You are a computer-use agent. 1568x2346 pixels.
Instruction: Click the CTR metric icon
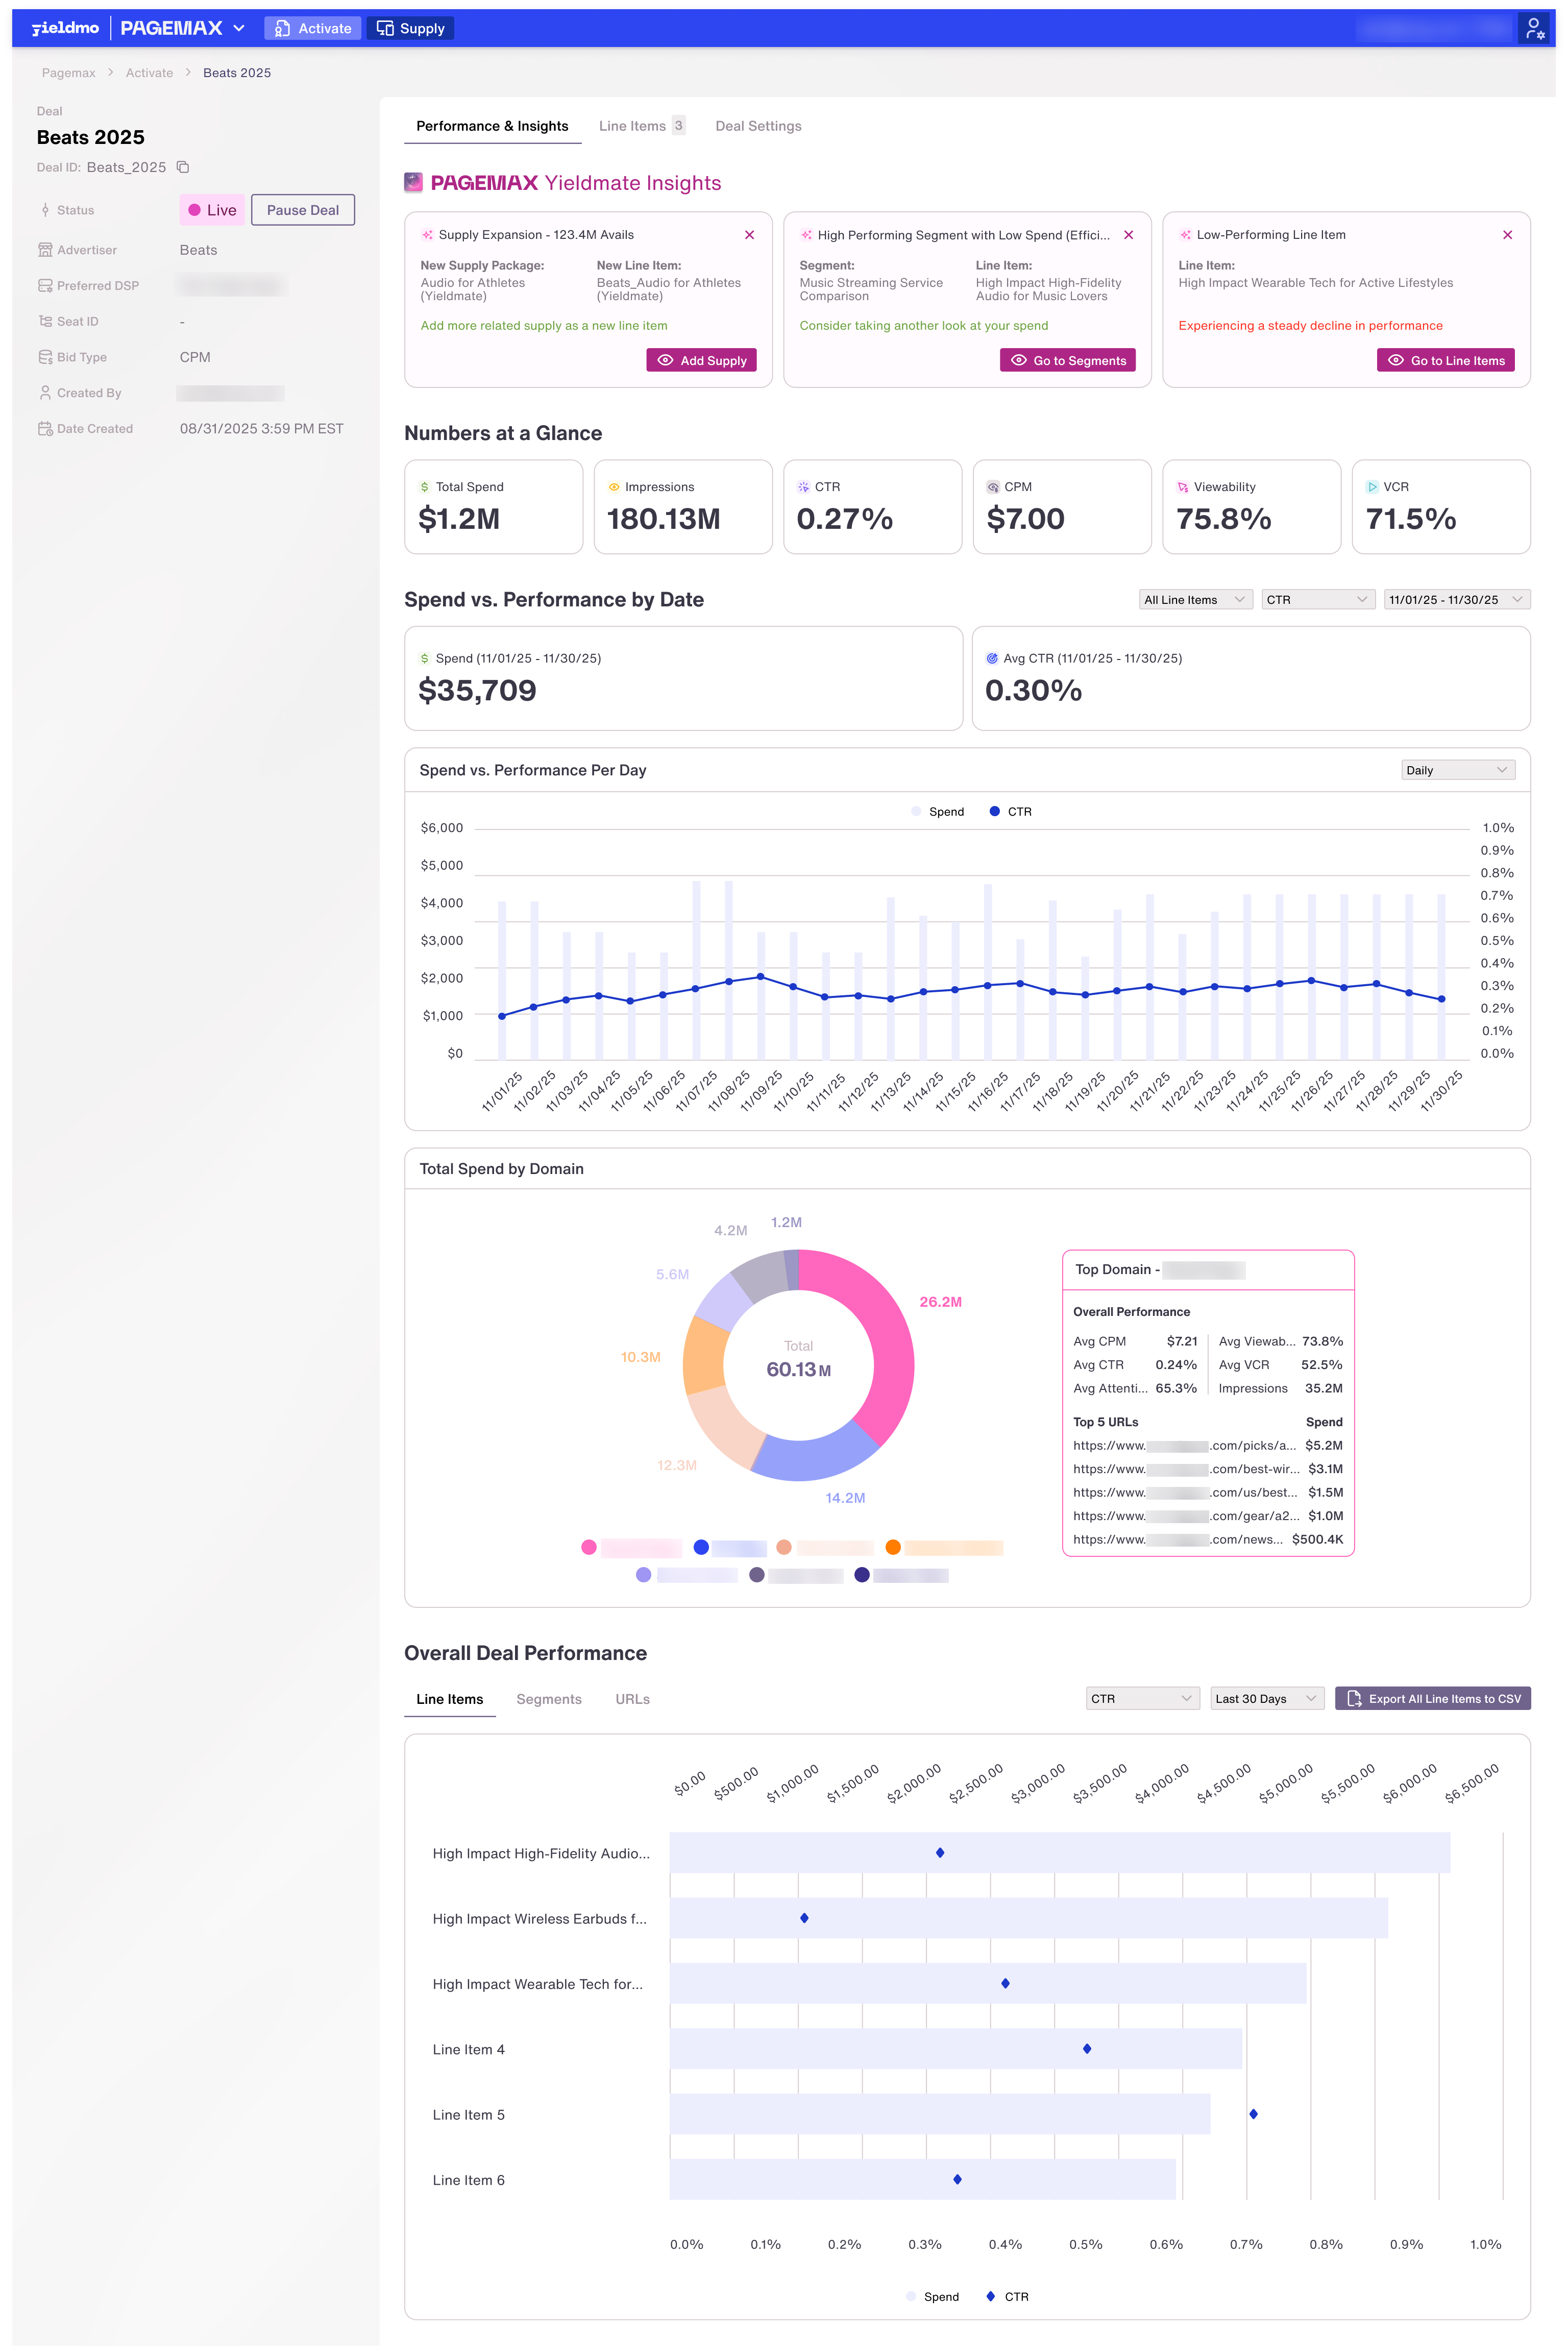click(803, 487)
